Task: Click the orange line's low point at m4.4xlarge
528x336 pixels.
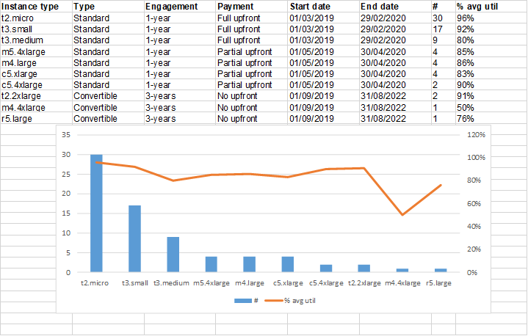Action: [x=402, y=214]
